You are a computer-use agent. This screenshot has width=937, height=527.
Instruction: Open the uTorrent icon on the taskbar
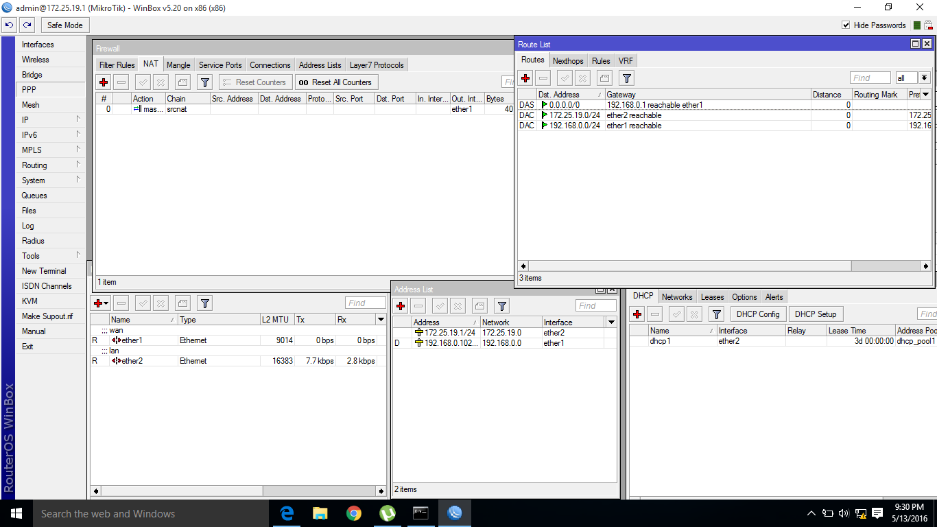click(388, 513)
